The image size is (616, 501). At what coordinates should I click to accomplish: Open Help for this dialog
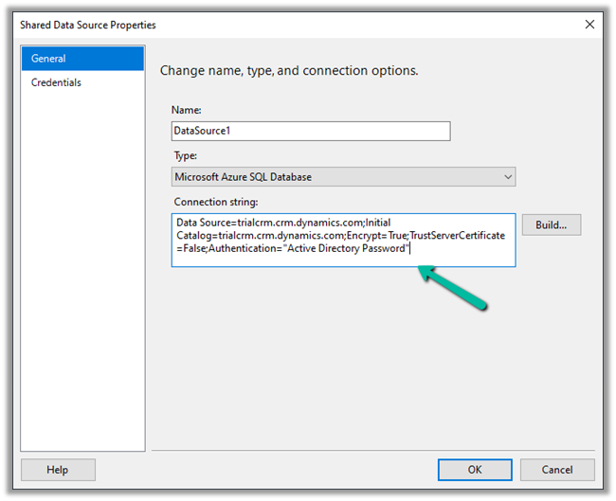coord(58,470)
